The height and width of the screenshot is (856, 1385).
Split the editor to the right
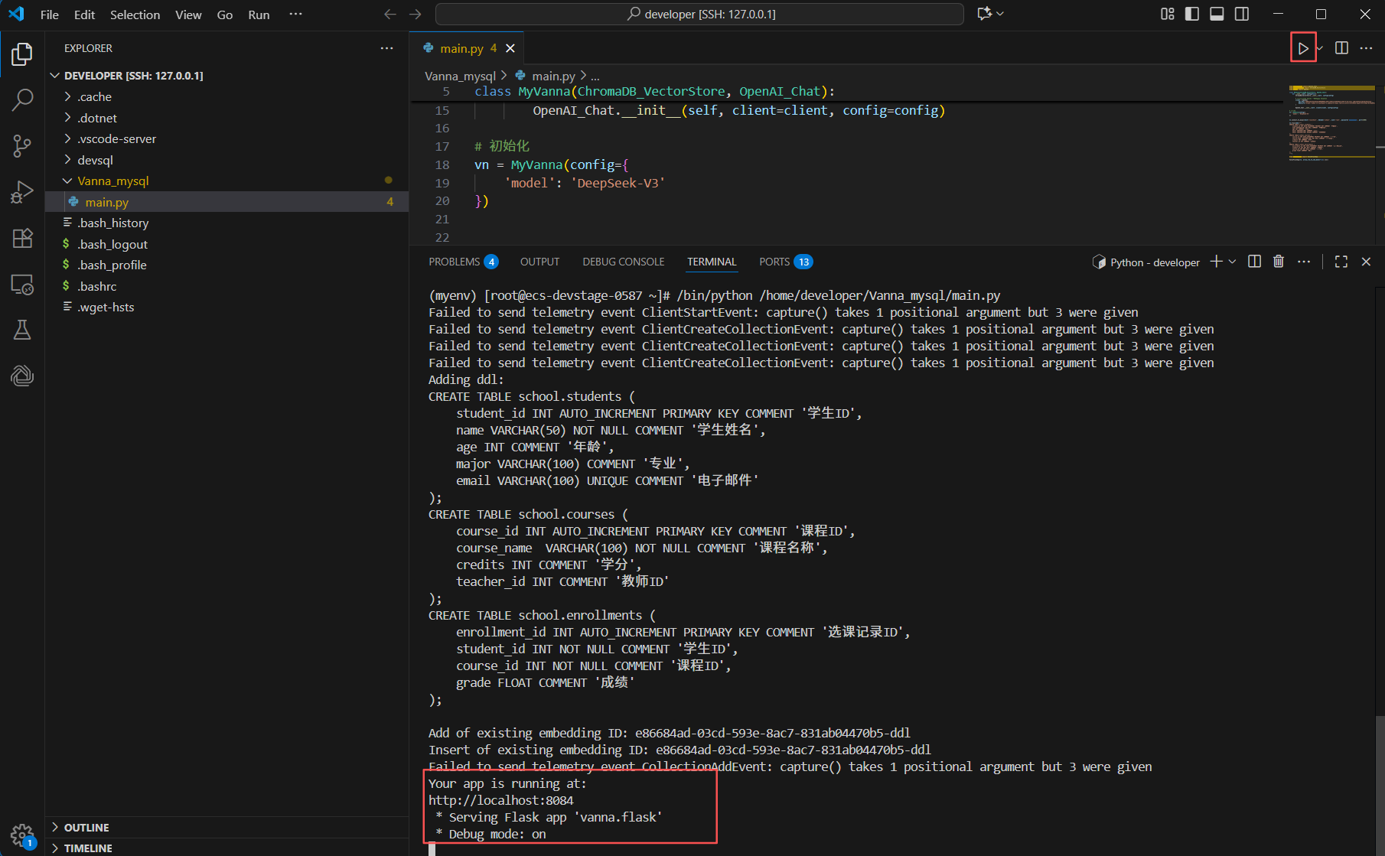[x=1341, y=48]
